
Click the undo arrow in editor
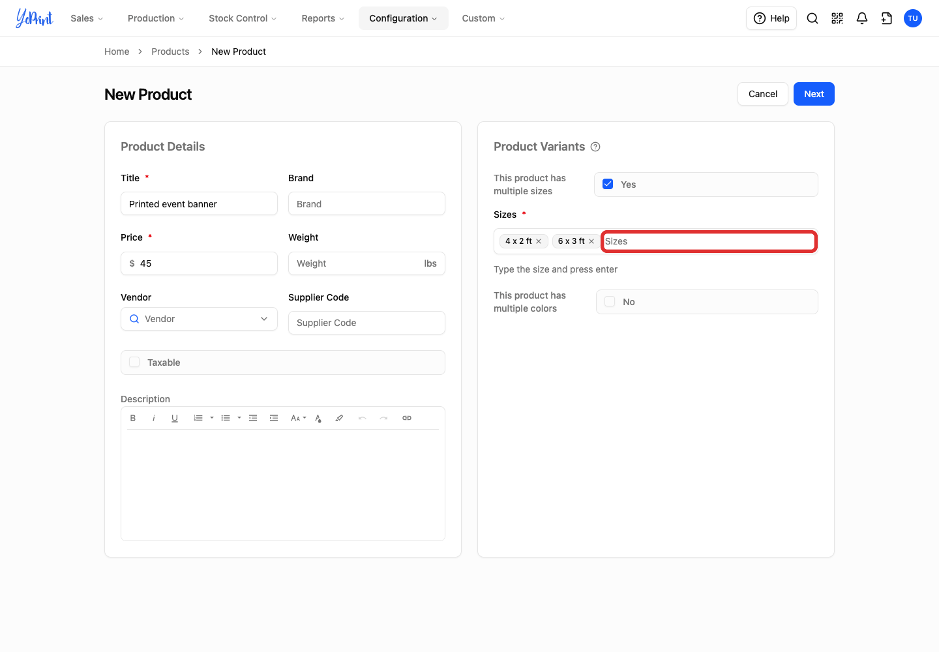[x=363, y=418]
